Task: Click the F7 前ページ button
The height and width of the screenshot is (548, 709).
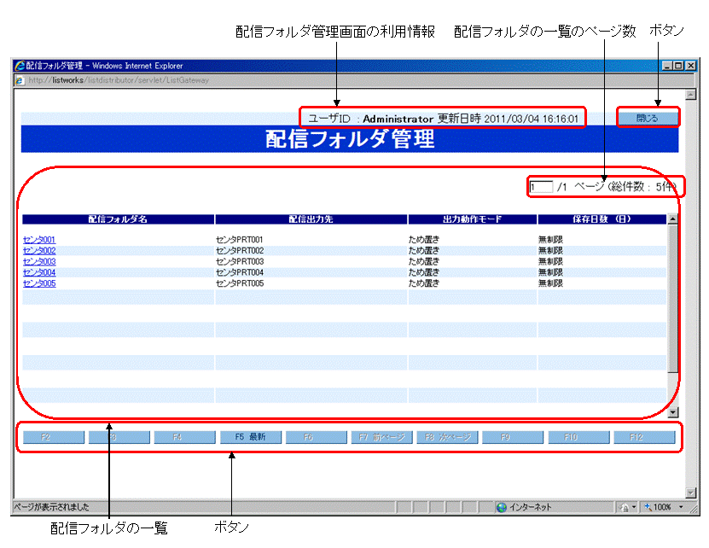Action: tap(381, 437)
